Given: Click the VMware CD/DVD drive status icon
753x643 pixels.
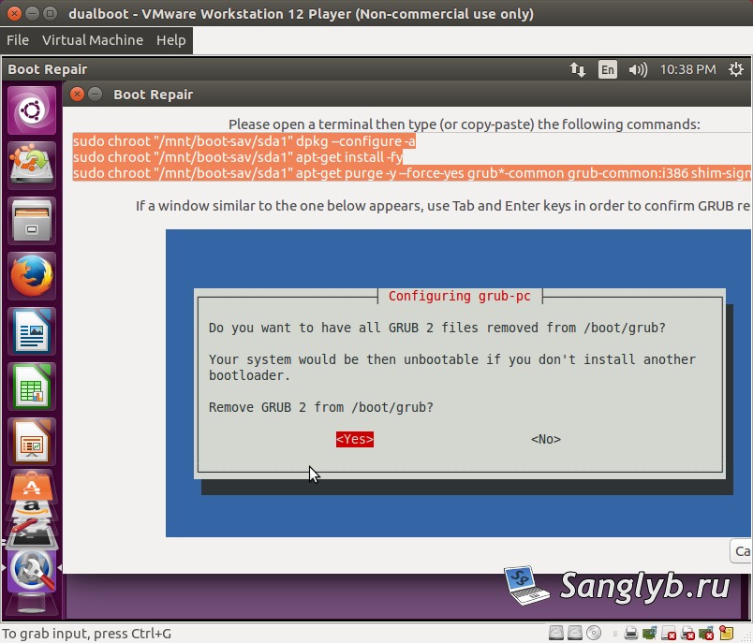Looking at the screenshot, I should tap(594, 634).
